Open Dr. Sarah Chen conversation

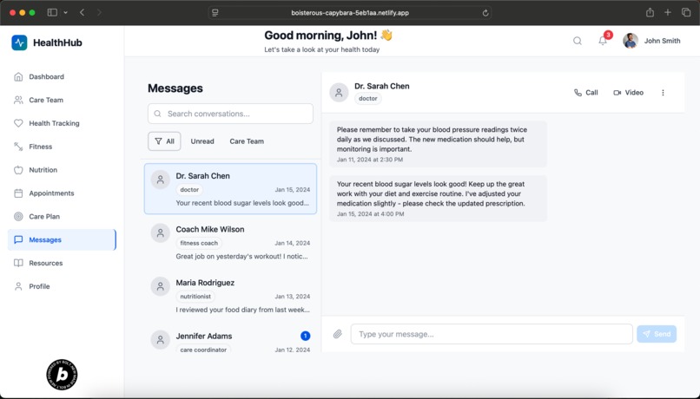coord(230,188)
